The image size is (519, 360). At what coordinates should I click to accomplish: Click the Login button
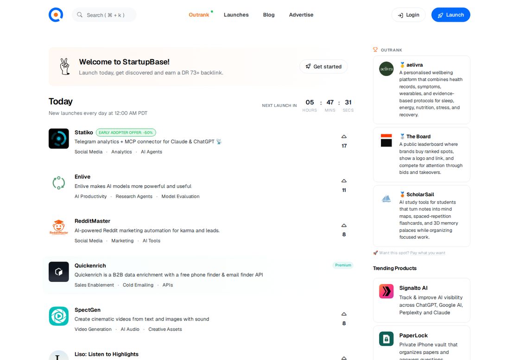pos(408,15)
